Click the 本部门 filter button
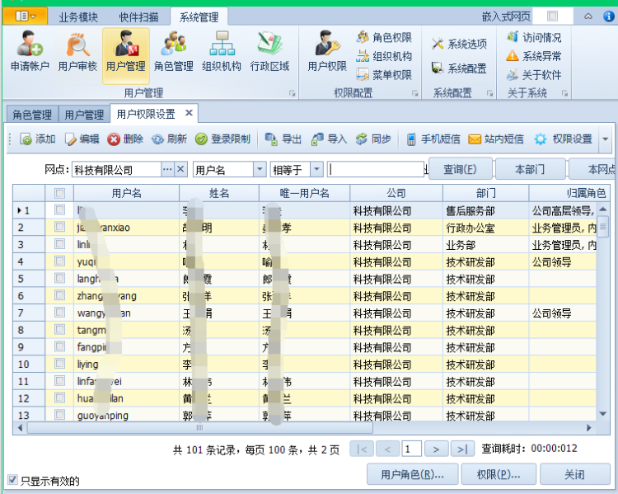The width and height of the screenshot is (618, 494). 530,169
